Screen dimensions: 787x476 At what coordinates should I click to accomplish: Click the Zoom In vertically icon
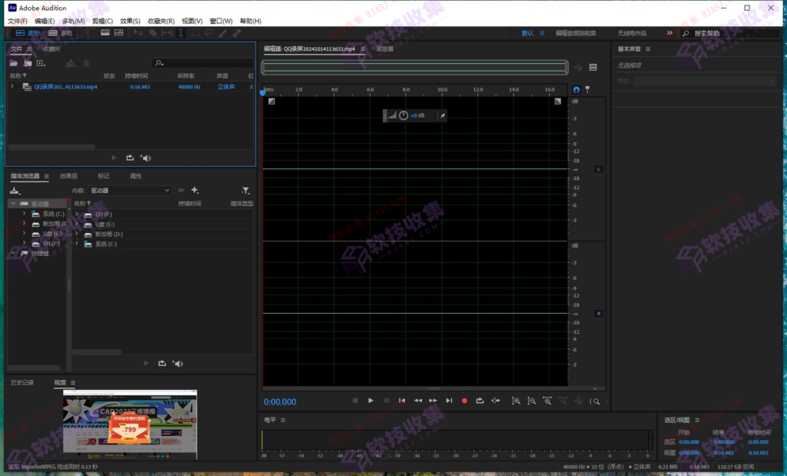[x=516, y=401]
